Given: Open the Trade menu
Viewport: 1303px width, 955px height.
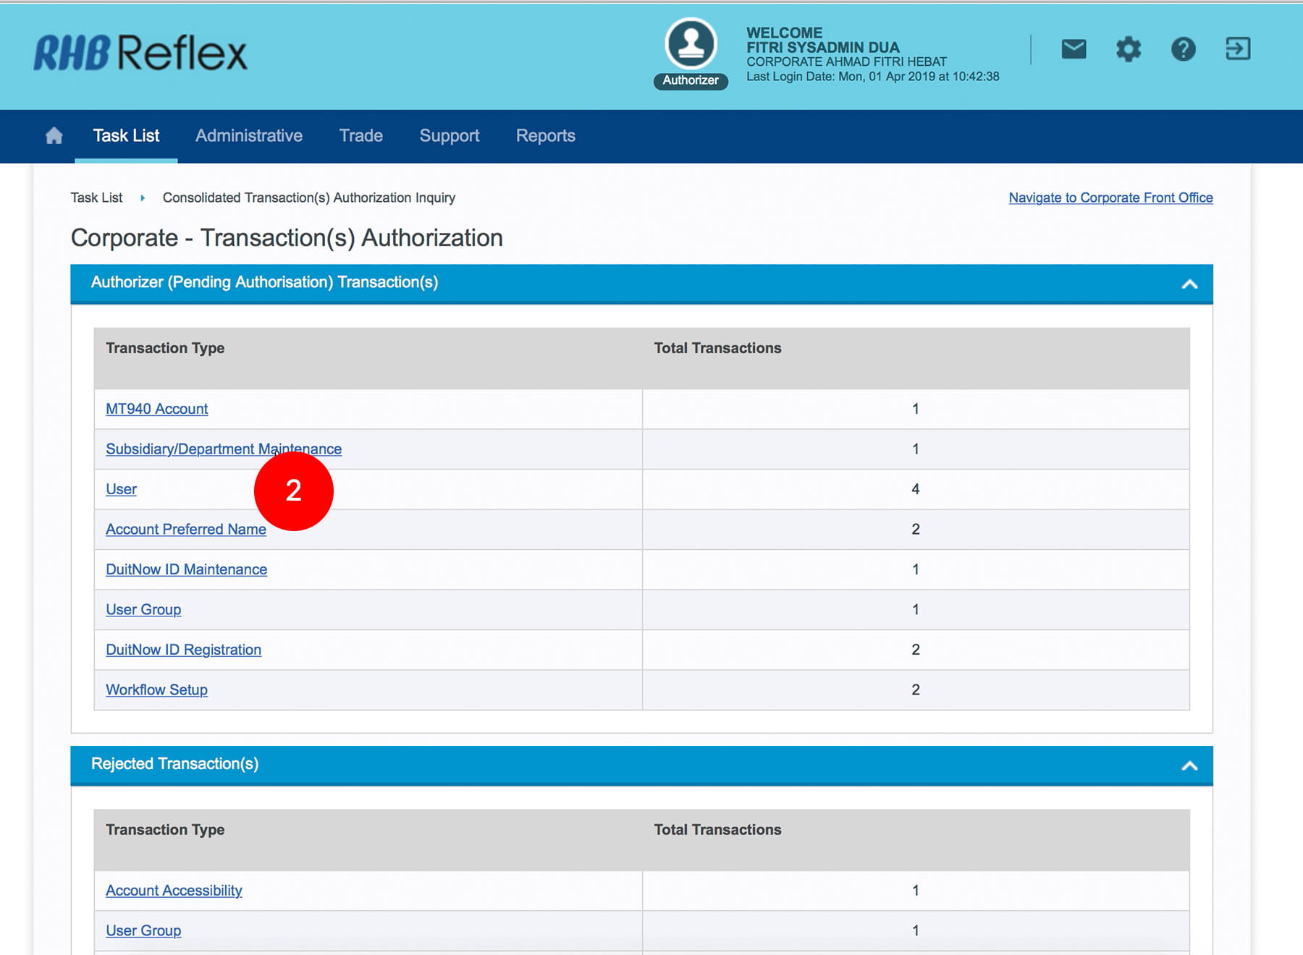Looking at the screenshot, I should (360, 136).
